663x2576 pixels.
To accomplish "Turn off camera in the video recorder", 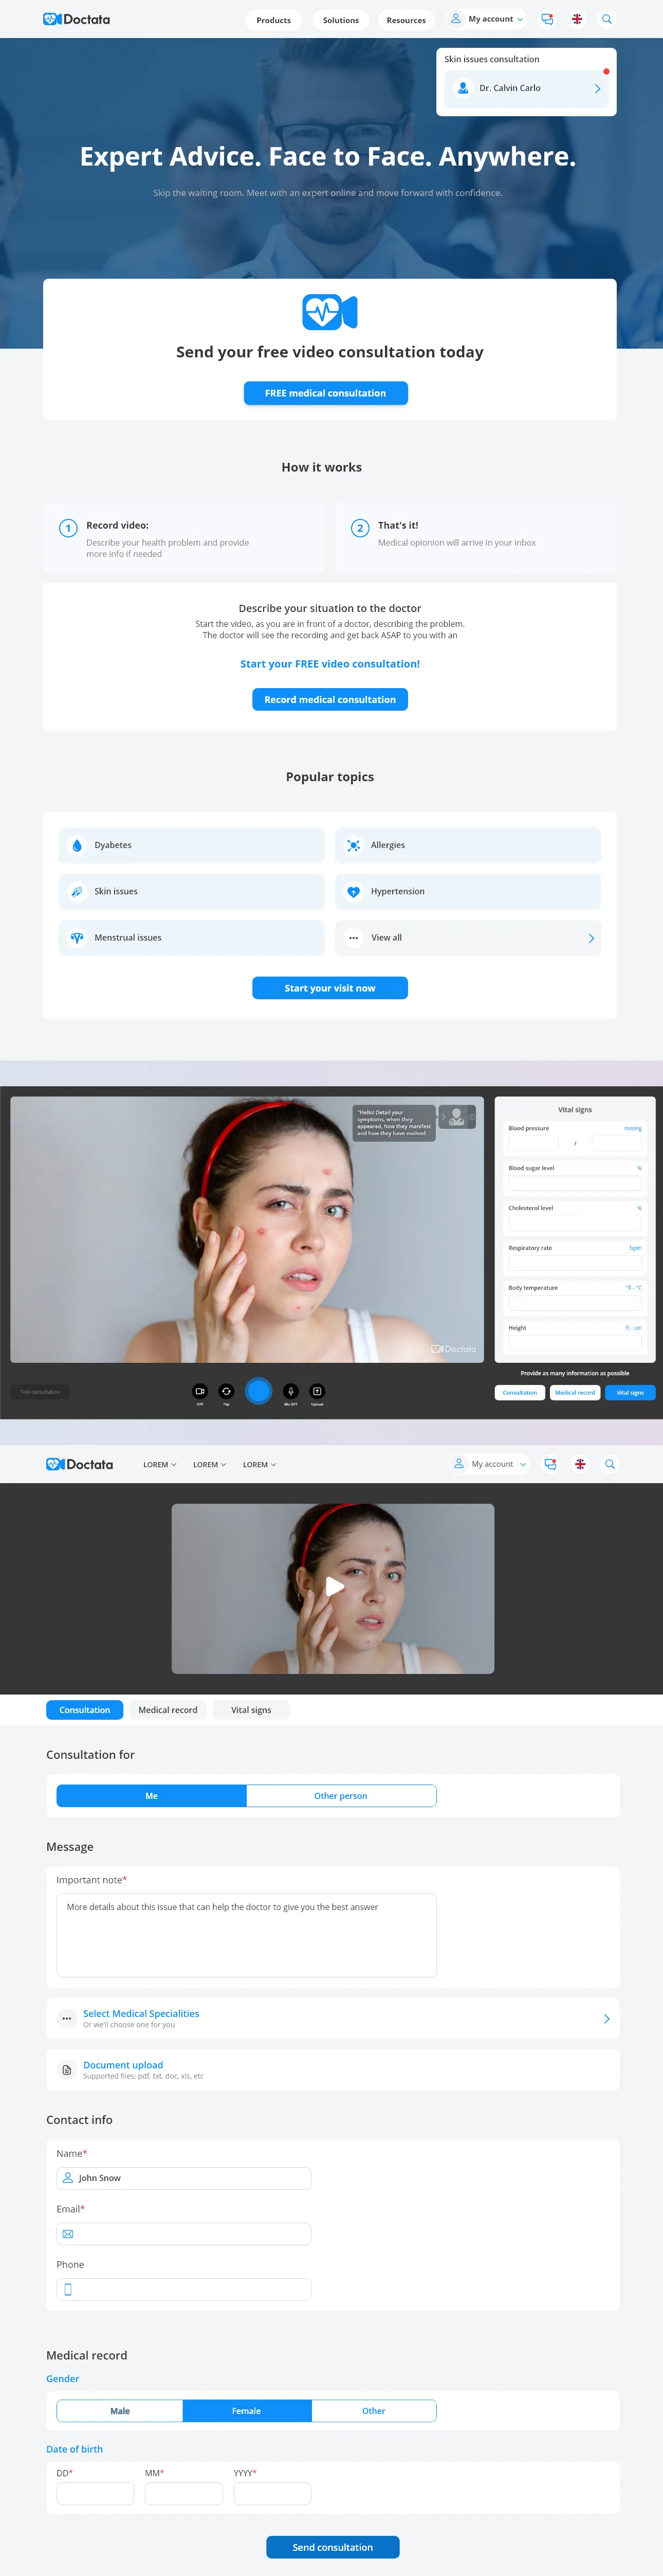I will click(x=200, y=1391).
